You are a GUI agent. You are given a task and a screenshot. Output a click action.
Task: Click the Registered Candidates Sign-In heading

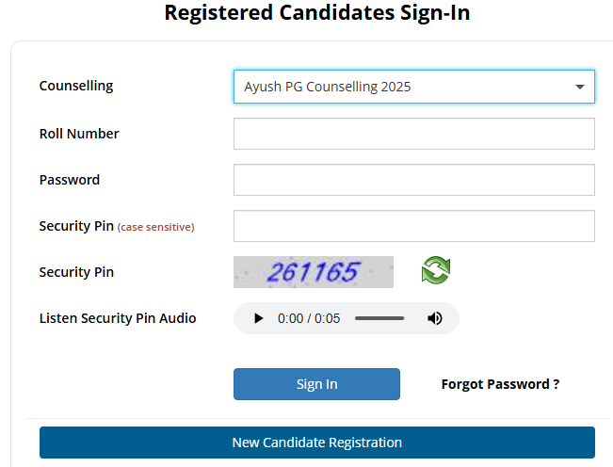pyautogui.click(x=316, y=13)
